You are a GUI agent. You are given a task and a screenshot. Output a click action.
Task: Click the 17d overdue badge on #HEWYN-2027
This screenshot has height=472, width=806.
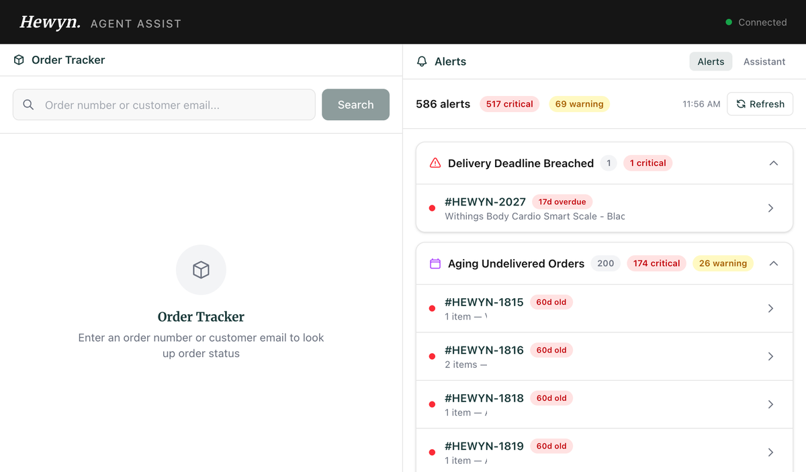(562, 201)
